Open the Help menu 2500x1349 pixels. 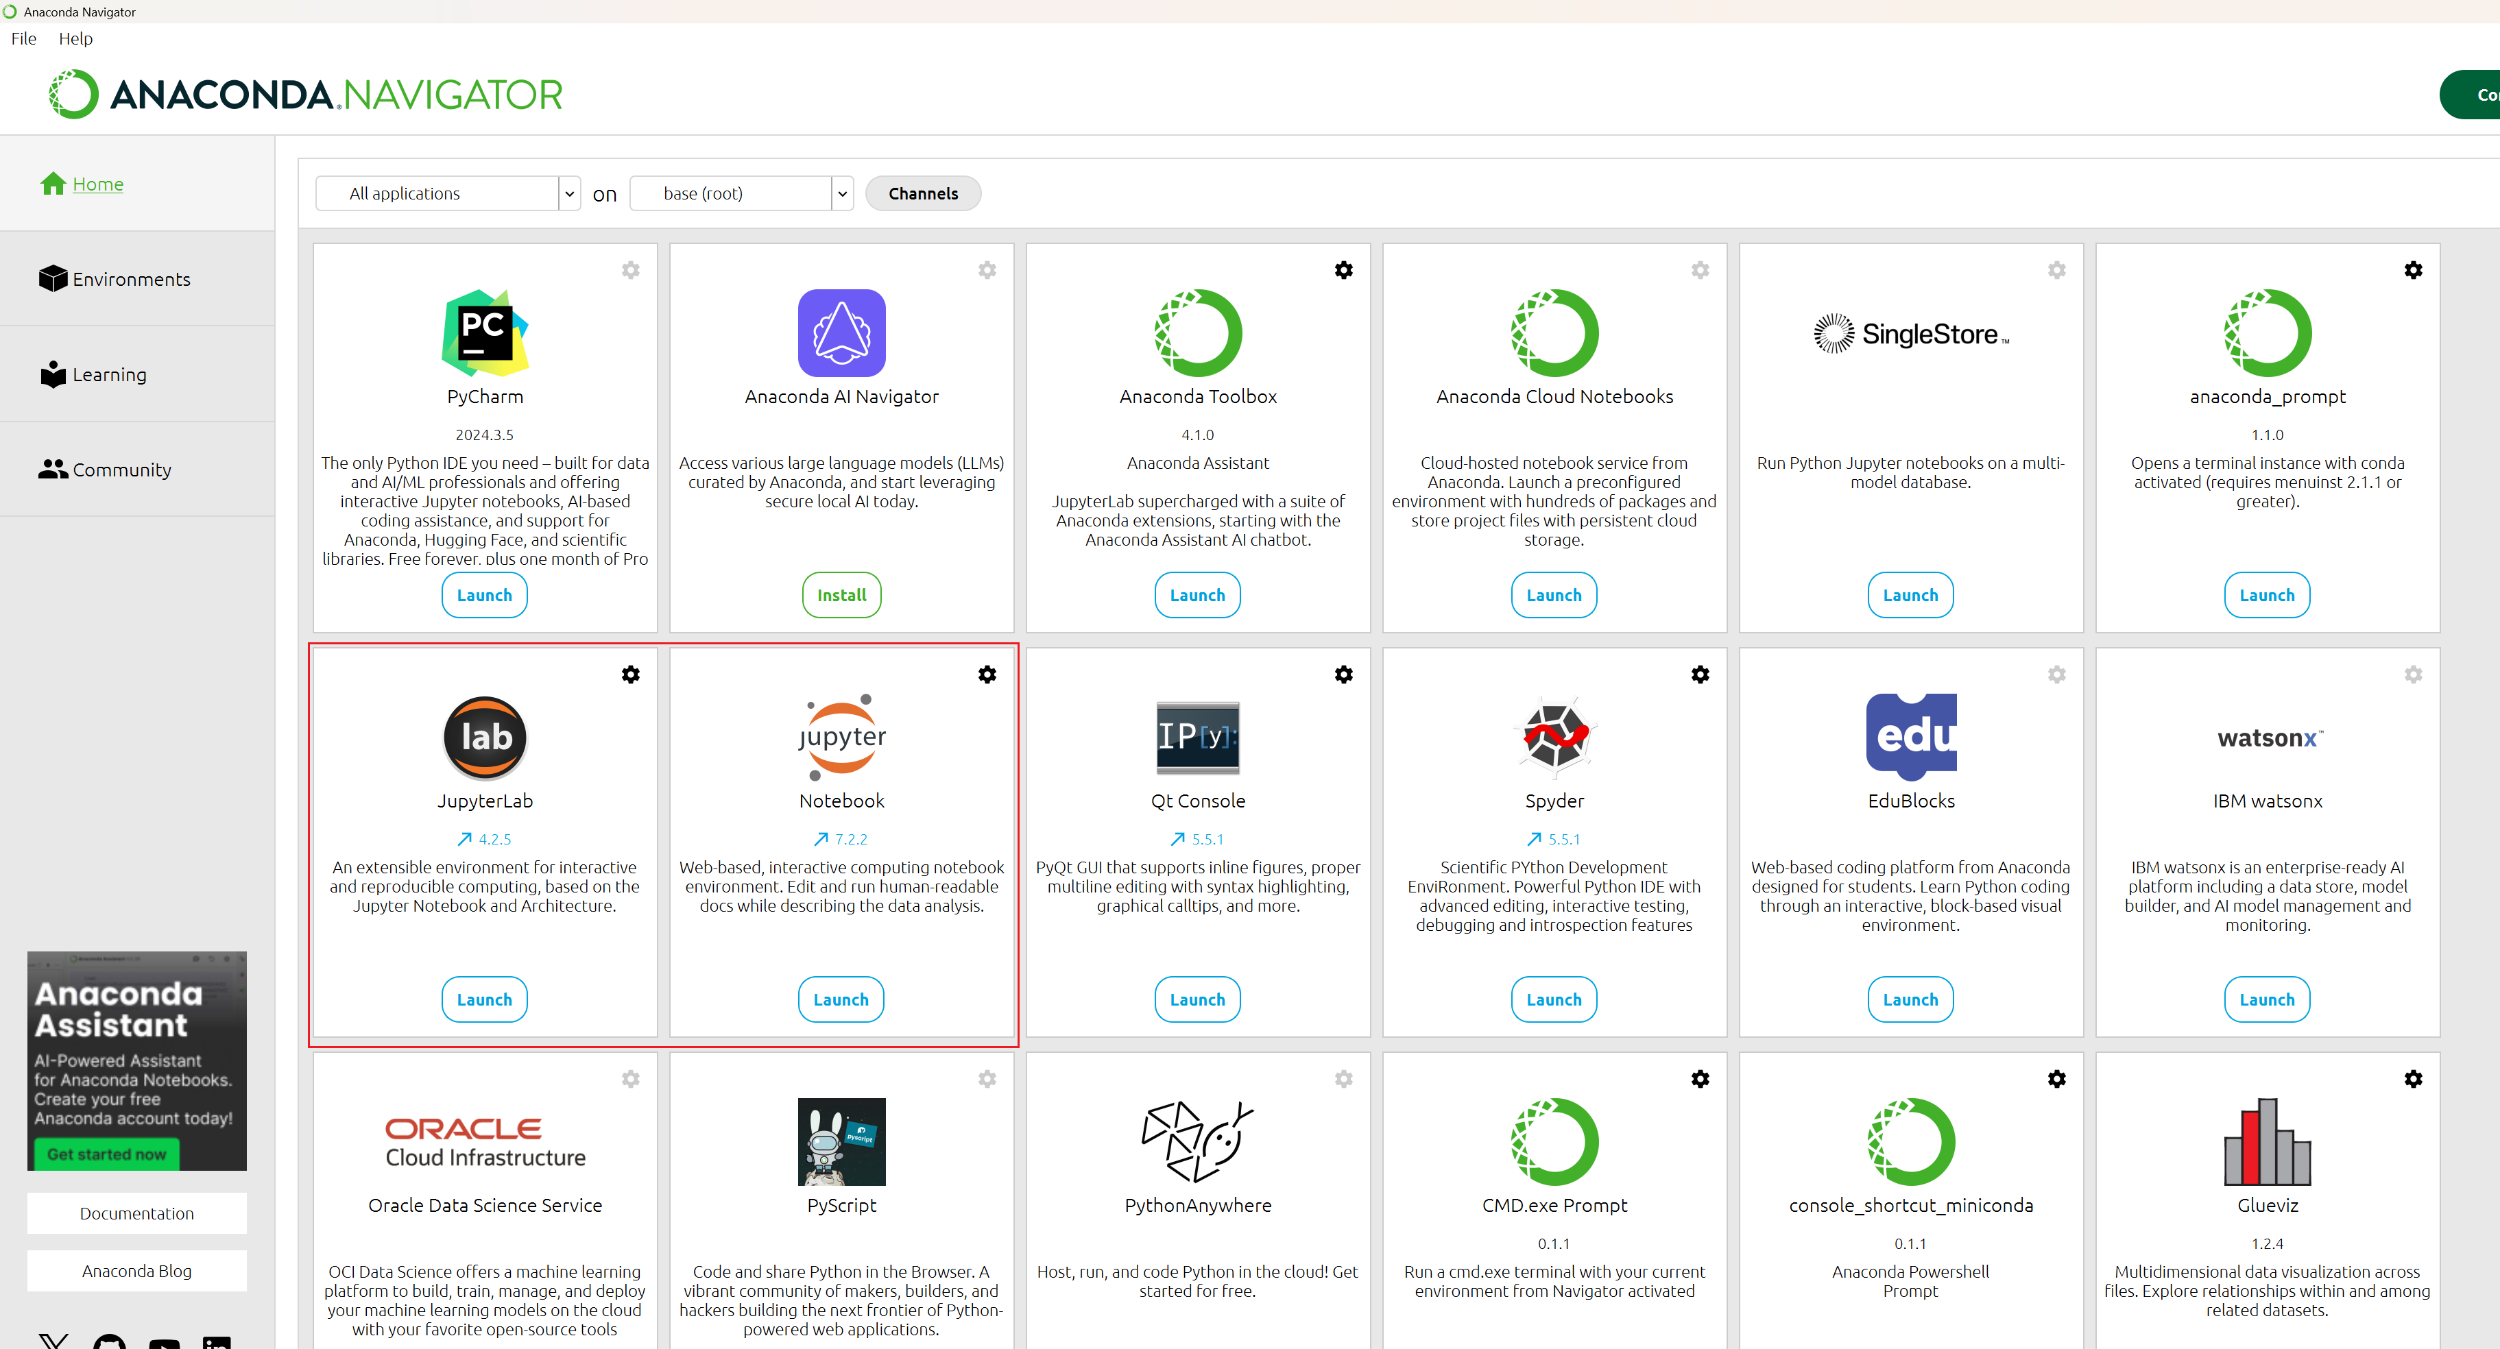click(x=75, y=39)
